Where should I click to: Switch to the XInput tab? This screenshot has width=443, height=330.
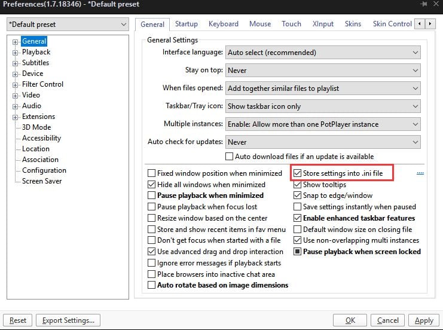[323, 24]
